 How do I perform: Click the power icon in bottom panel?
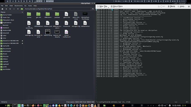pyautogui.click(x=183, y=106)
